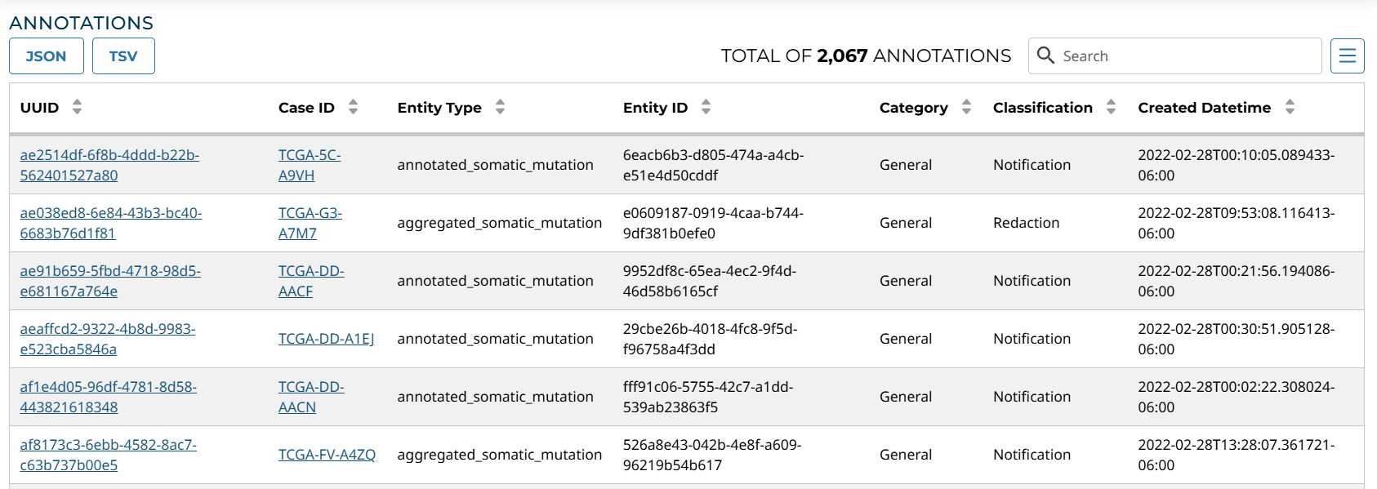Open case TCGA-5C-A9VH
This screenshot has width=1377, height=489.
tap(309, 155)
